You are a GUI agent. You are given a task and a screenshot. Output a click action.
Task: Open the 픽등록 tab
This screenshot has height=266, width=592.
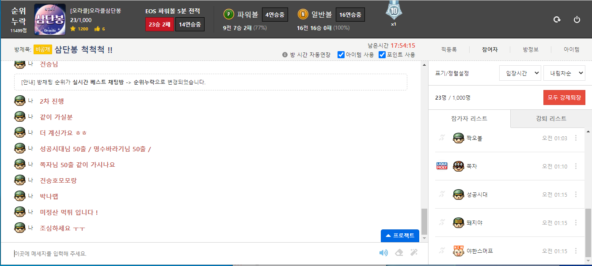pyautogui.click(x=448, y=50)
